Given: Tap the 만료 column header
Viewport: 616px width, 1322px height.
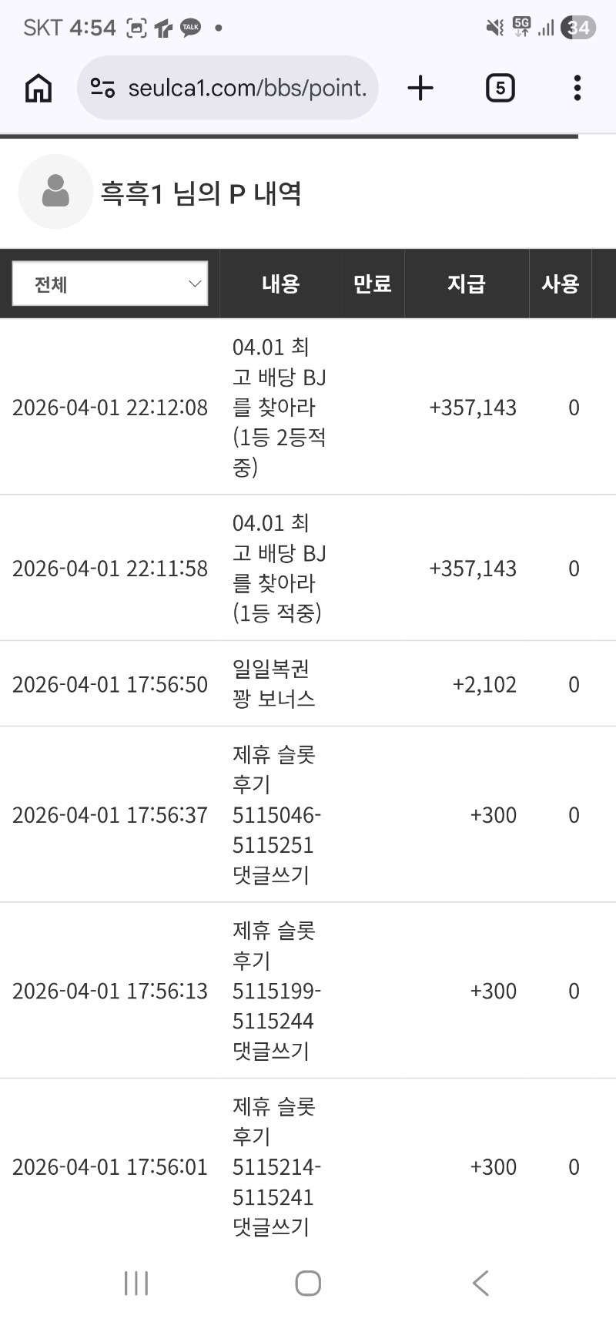Looking at the screenshot, I should 373,284.
